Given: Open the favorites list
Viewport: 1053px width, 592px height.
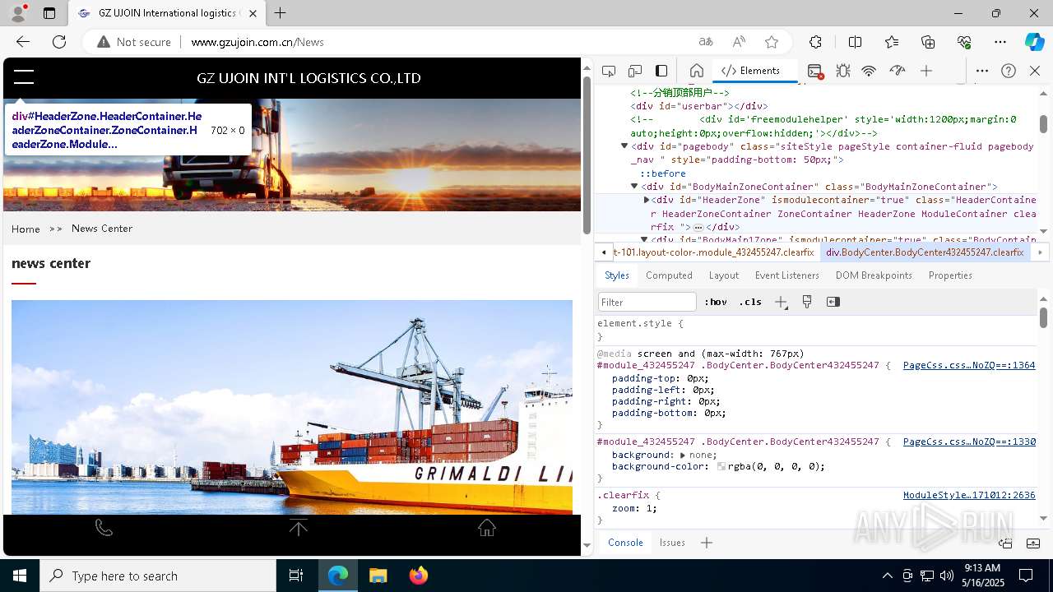Looking at the screenshot, I should point(892,42).
